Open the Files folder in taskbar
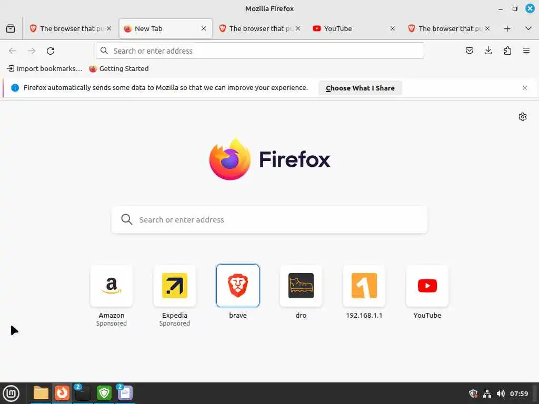 pos(41,393)
